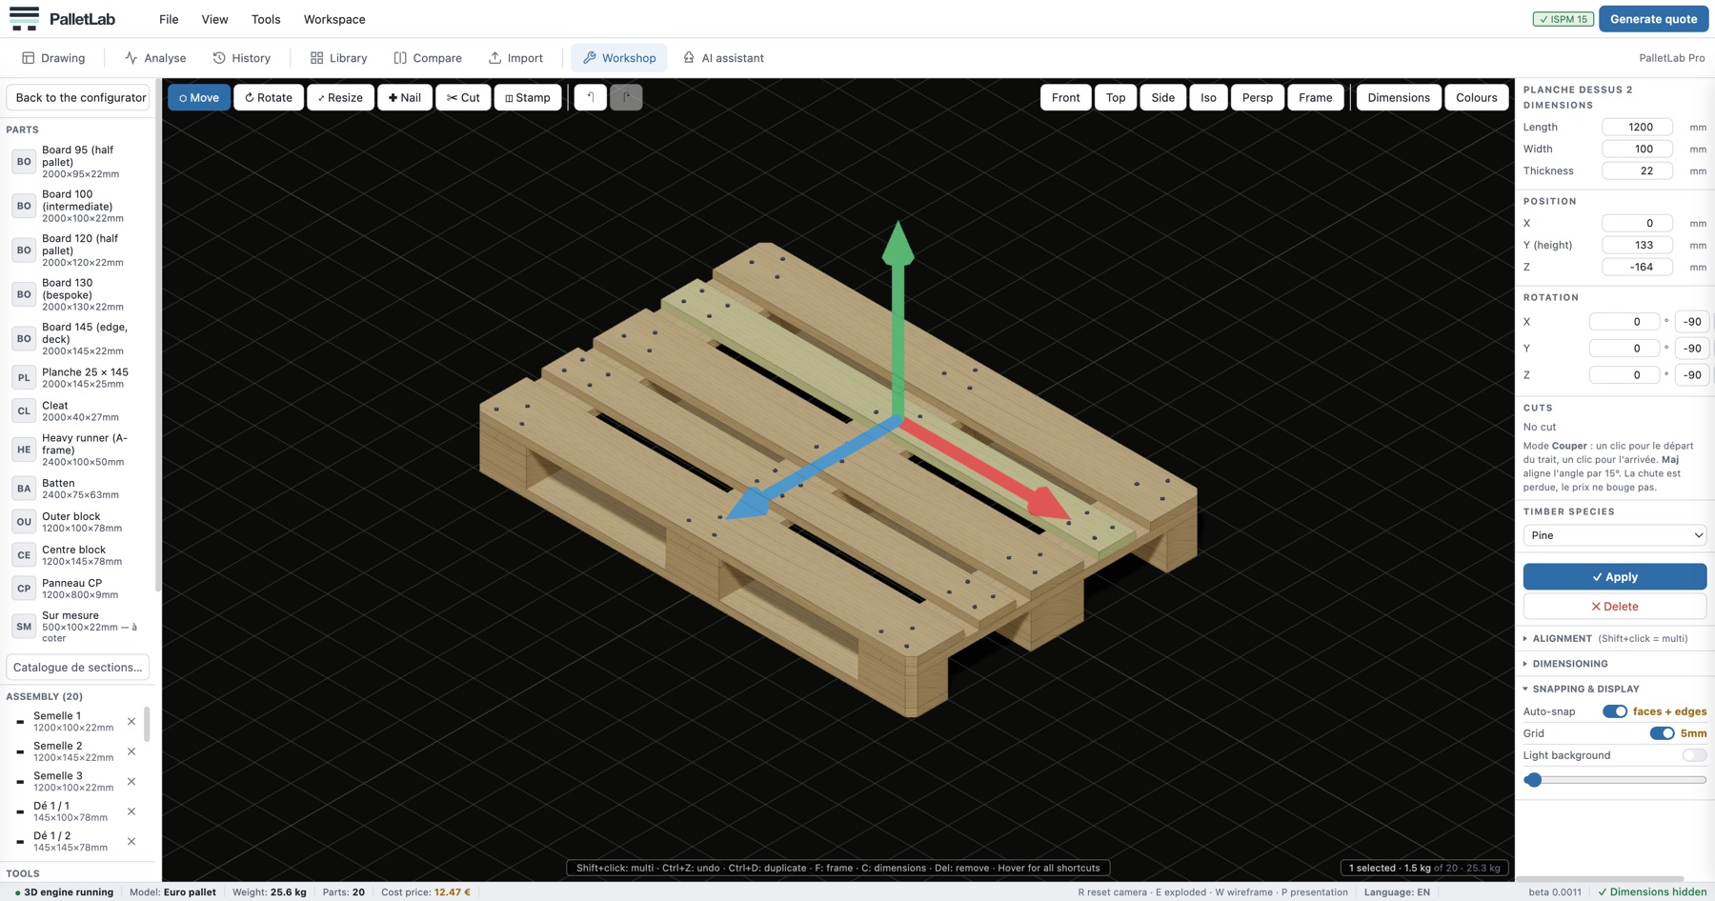Toggle the Auto-snap switch
Viewport: 1715px width, 901px height.
tap(1614, 711)
